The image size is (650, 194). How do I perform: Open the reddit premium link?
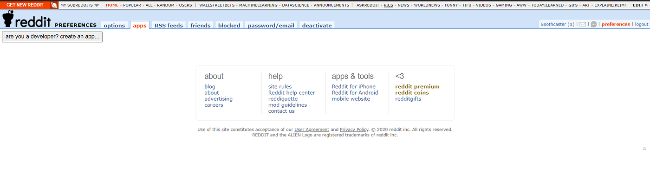pyautogui.click(x=417, y=87)
